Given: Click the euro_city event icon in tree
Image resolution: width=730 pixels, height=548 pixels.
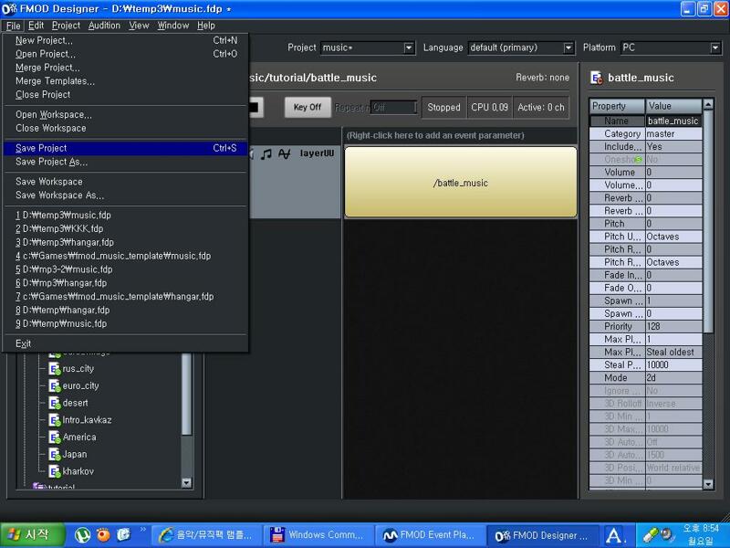Looking at the screenshot, I should pos(55,385).
